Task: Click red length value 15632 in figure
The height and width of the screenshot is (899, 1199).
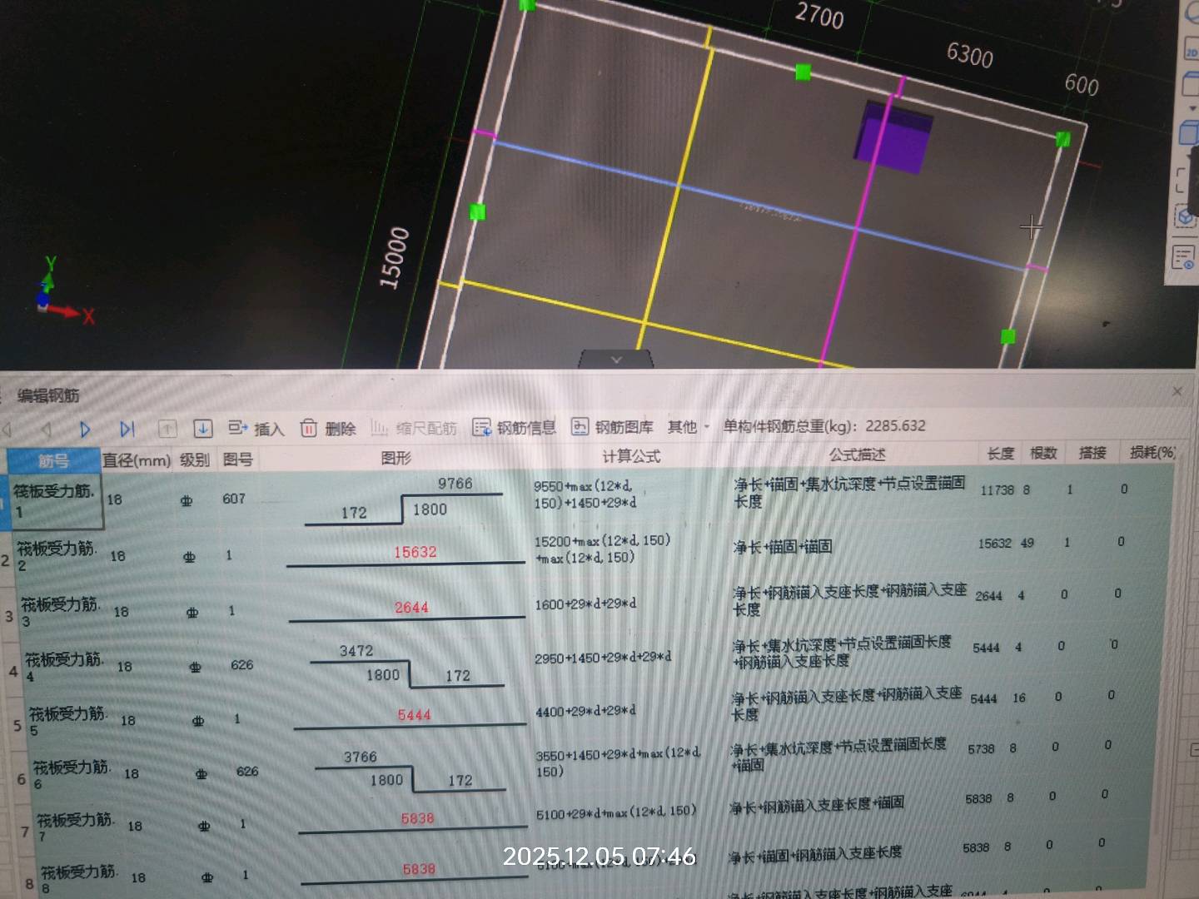Action: coord(415,552)
